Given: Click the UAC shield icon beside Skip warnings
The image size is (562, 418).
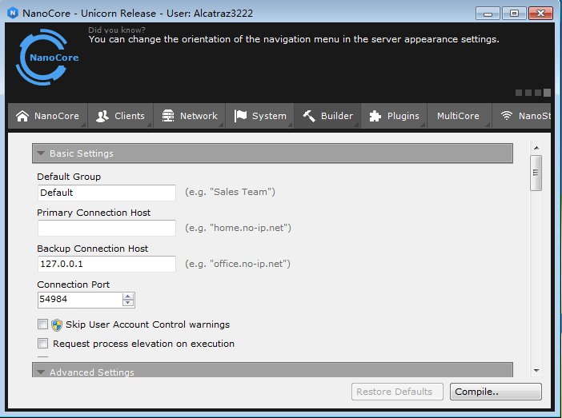Looking at the screenshot, I should pos(57,325).
